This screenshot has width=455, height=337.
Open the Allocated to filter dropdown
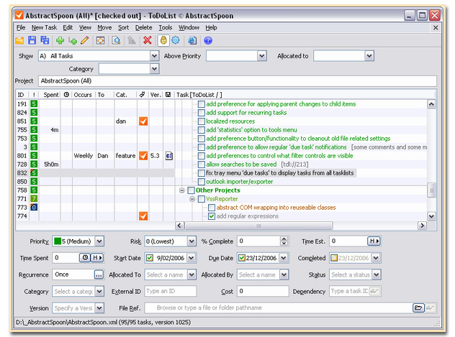pyautogui.click(x=369, y=55)
